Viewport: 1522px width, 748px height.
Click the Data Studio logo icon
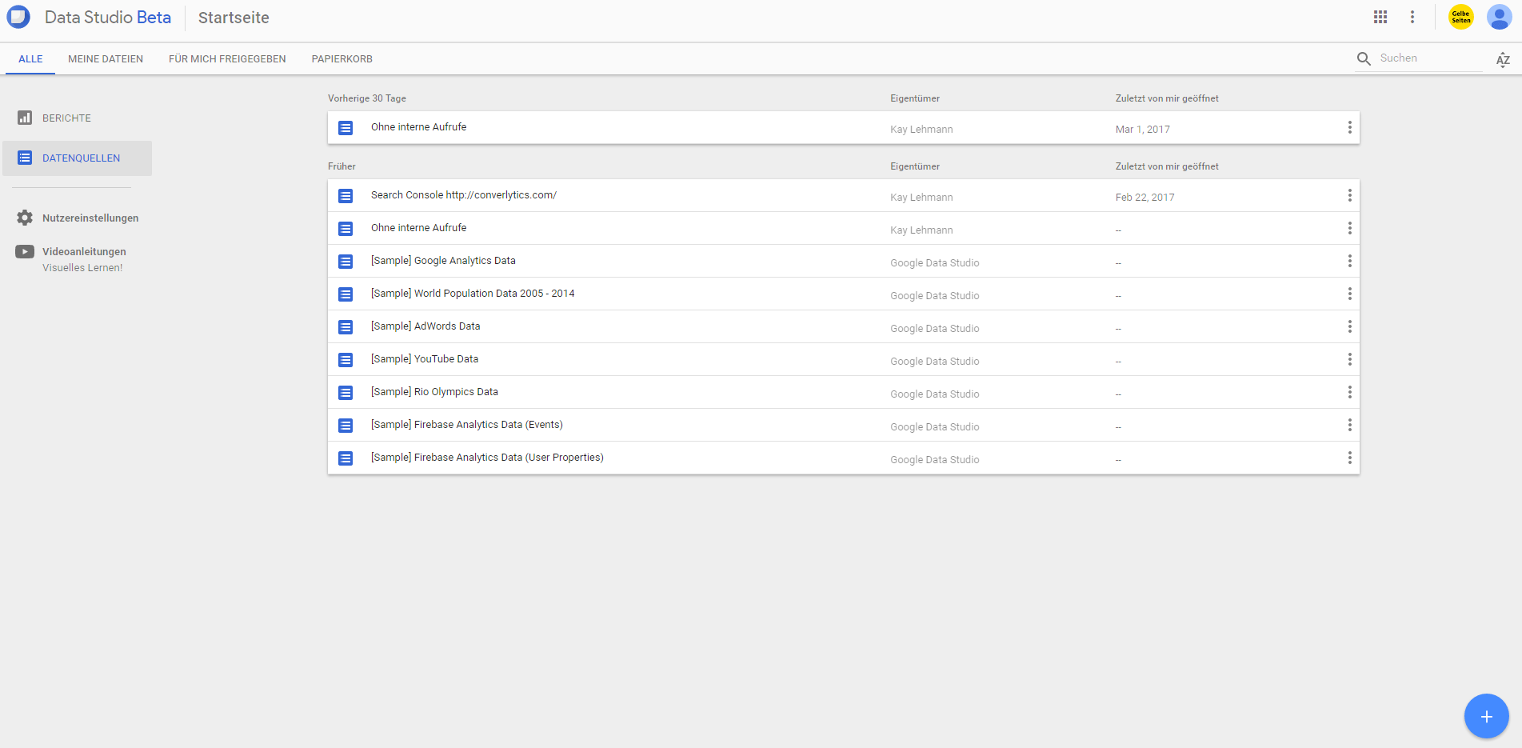coord(18,17)
